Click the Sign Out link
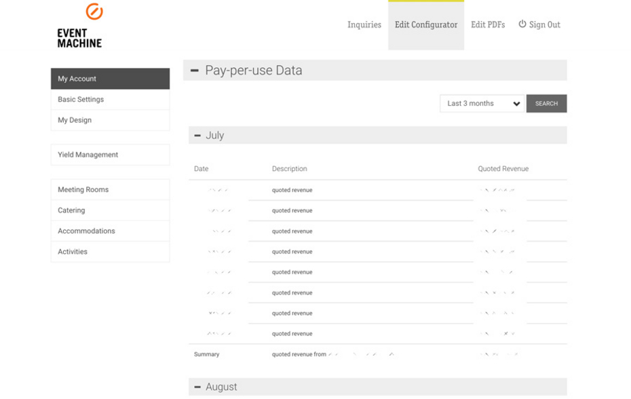This screenshot has width=631, height=399. coord(544,25)
